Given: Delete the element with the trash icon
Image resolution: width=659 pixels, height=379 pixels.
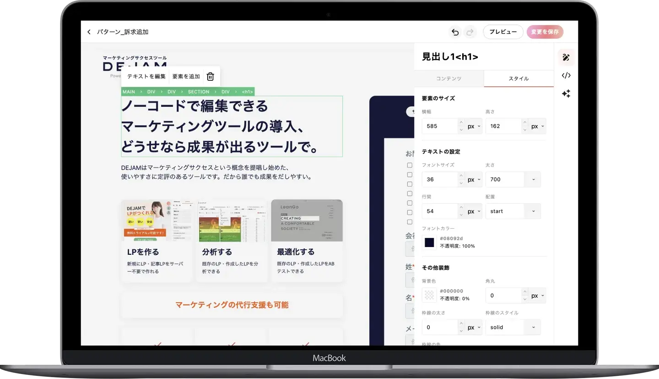Looking at the screenshot, I should pos(211,77).
